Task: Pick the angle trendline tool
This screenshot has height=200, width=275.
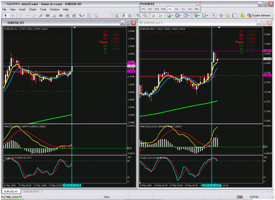Action: (54, 15)
